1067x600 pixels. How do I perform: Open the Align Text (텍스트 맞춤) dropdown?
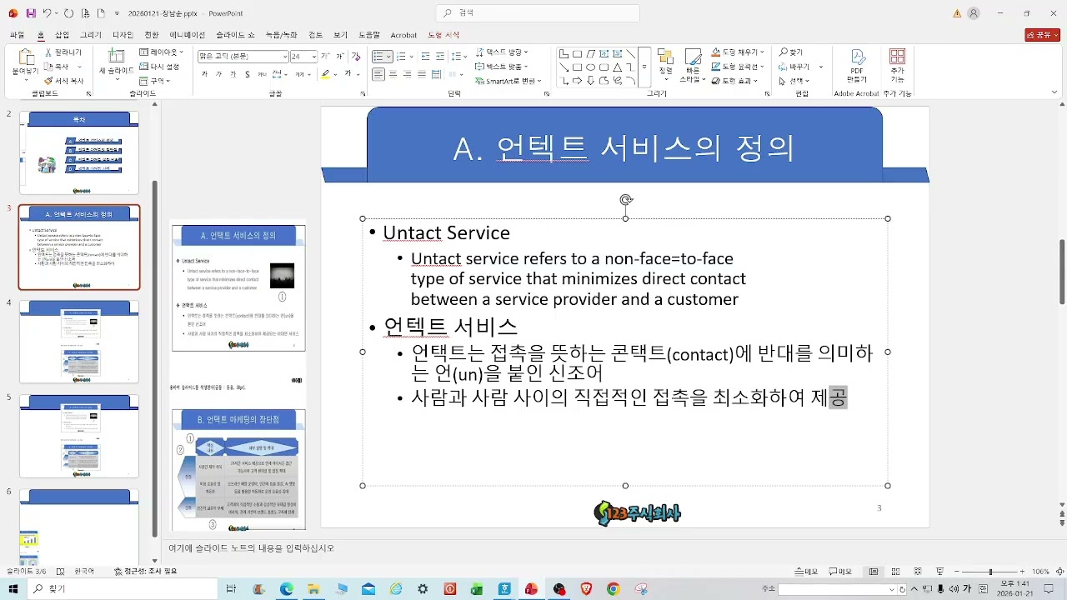pyautogui.click(x=502, y=67)
